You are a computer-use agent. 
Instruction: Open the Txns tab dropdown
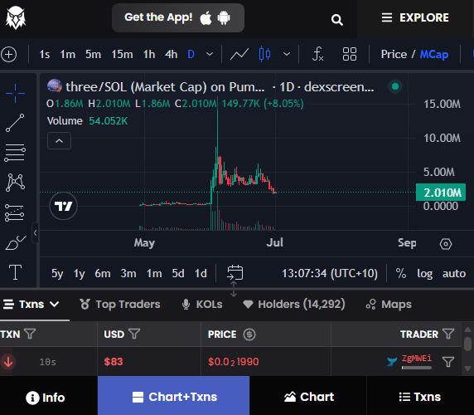[31, 305]
